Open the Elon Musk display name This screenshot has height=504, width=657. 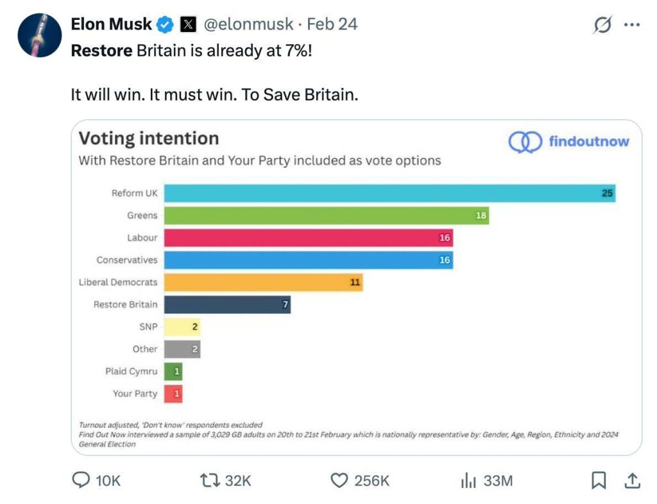click(111, 24)
